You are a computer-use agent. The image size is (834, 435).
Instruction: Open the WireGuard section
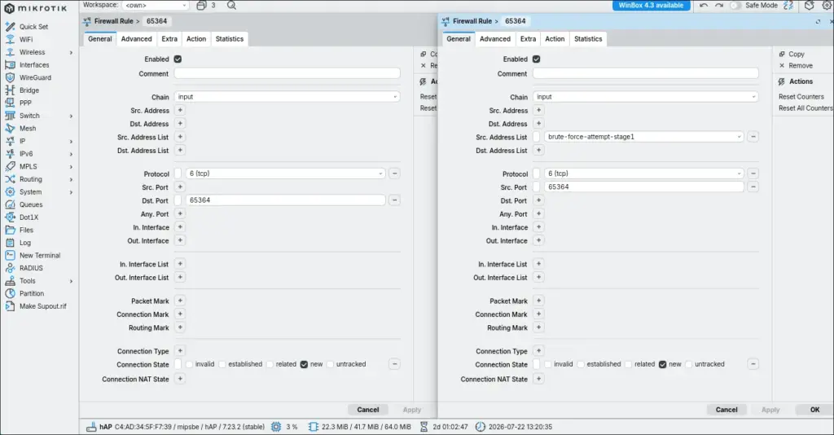pos(35,77)
